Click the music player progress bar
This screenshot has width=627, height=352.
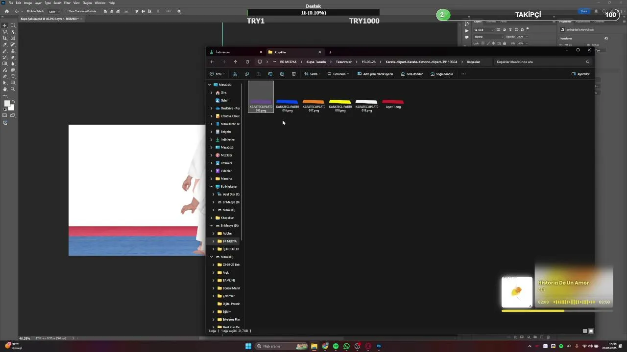tap(557, 311)
